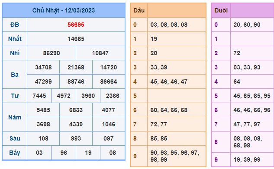The width and height of the screenshot is (274, 169).
Task: Select the ĐB prize label
Action: pos(15,25)
